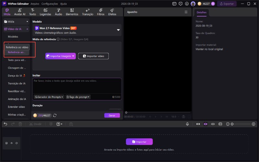Open the Ajuda menu
Viewport: 259px width, 162px height.
[x=63, y=4]
